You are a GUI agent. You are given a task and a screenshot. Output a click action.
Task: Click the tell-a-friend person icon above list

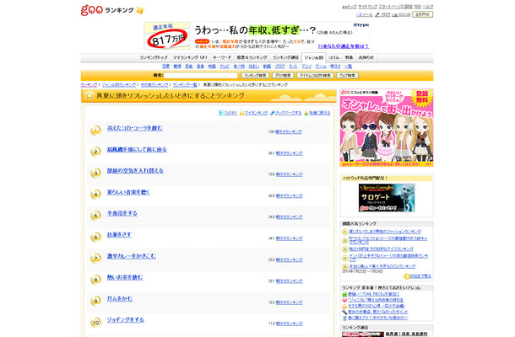(306, 113)
